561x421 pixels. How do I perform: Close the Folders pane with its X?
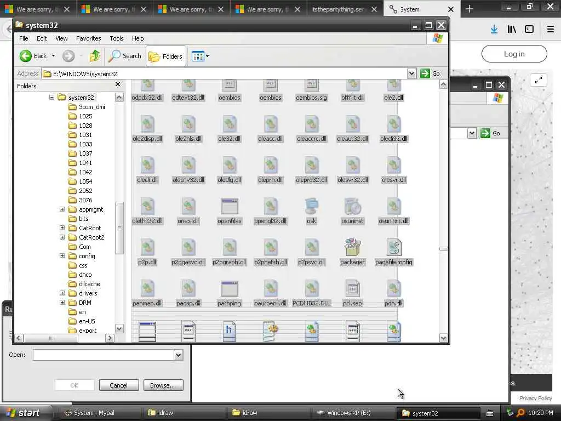118,84
